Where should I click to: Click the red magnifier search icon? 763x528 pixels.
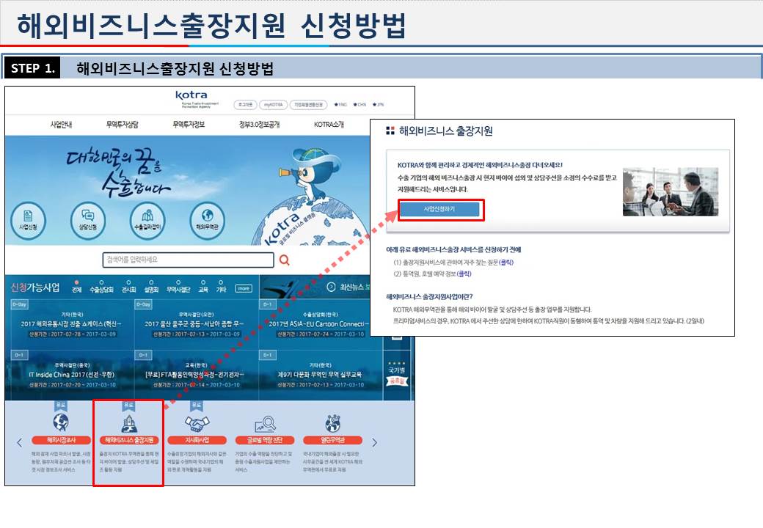[x=285, y=260]
